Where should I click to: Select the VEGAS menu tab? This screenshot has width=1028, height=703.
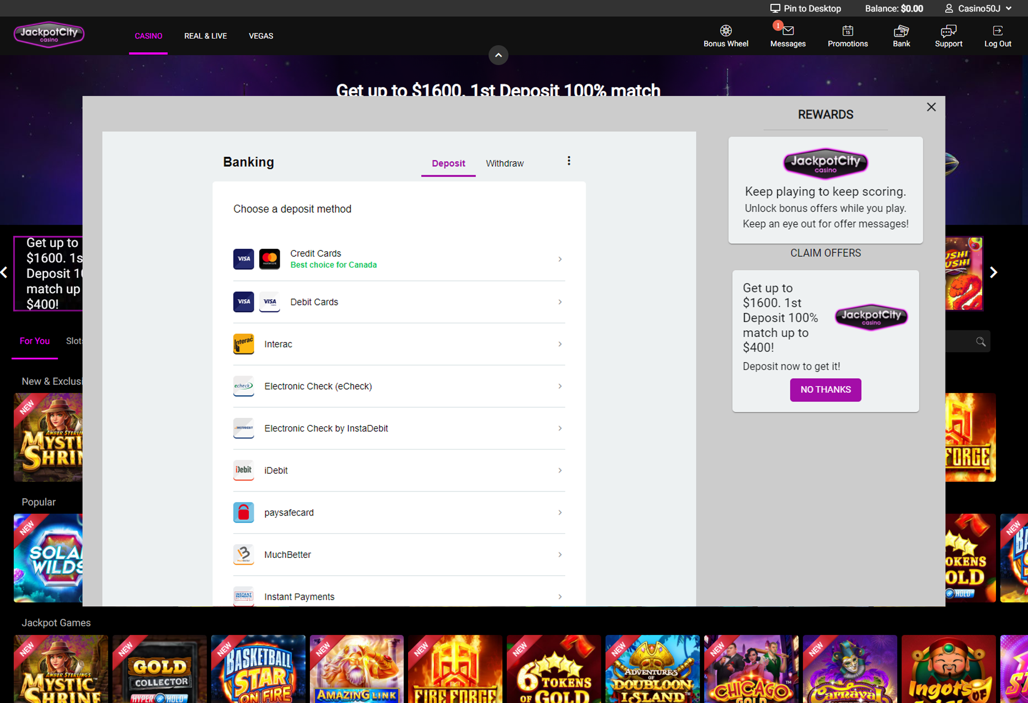pos(261,36)
